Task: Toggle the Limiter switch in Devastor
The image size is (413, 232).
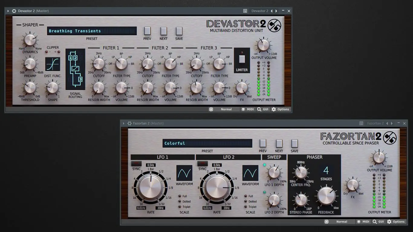Action: (242, 59)
